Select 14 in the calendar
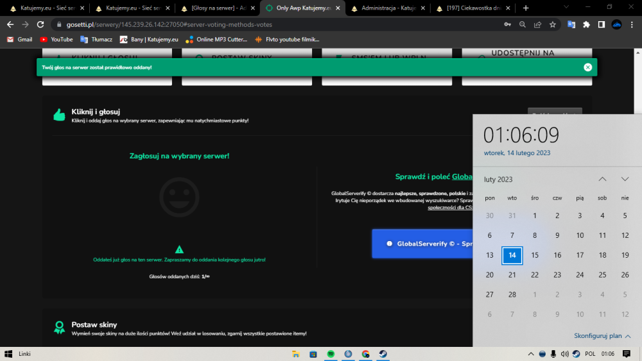 point(512,255)
